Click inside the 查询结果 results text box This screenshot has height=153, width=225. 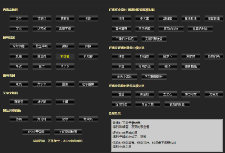click(167, 135)
